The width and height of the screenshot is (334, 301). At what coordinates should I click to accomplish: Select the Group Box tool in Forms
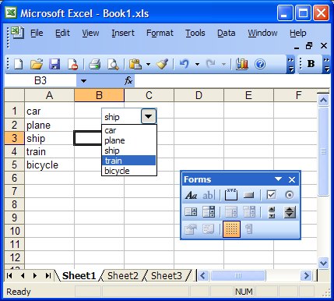(231, 195)
